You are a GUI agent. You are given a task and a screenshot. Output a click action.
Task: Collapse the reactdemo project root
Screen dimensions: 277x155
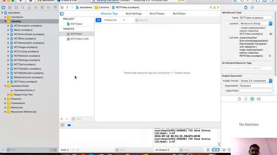click(2, 13)
